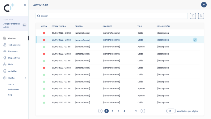This screenshot has height=119, width=211.
Task: Click the Config gear icon
Action: (5, 78)
